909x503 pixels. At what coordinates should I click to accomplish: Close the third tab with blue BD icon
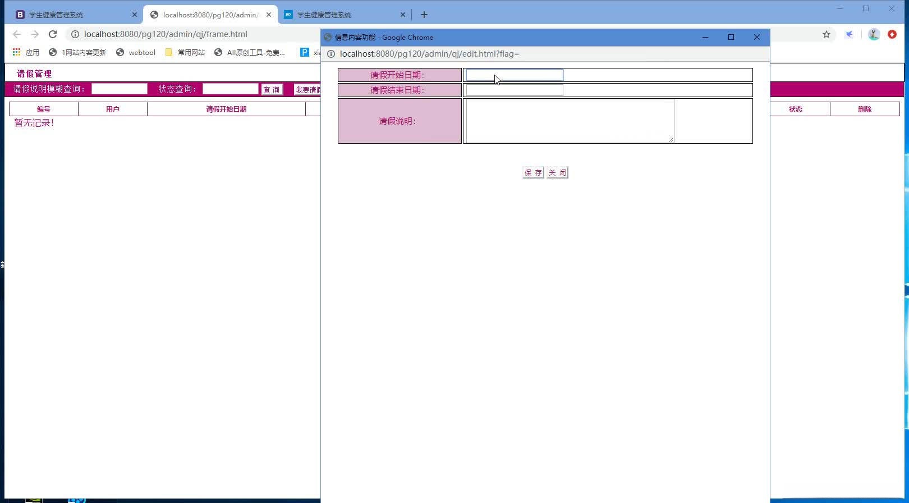coord(403,15)
